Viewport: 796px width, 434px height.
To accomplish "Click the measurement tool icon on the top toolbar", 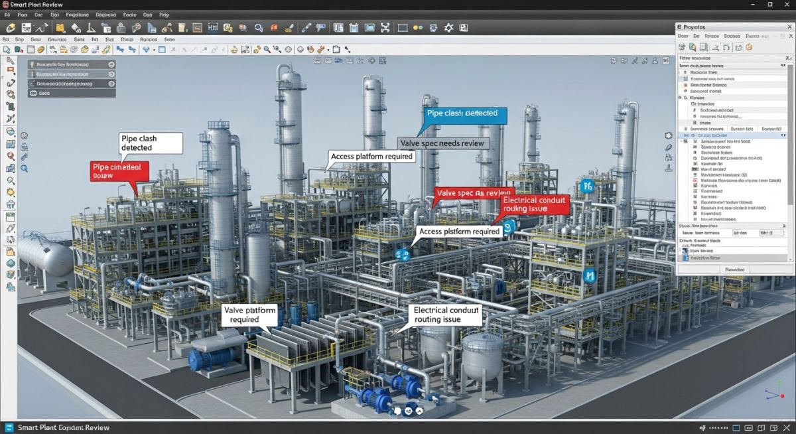I will [90, 28].
